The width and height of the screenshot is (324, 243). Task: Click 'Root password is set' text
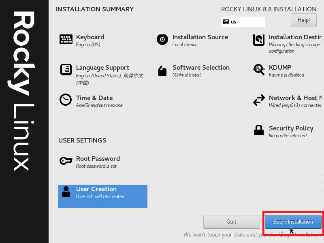click(96, 166)
